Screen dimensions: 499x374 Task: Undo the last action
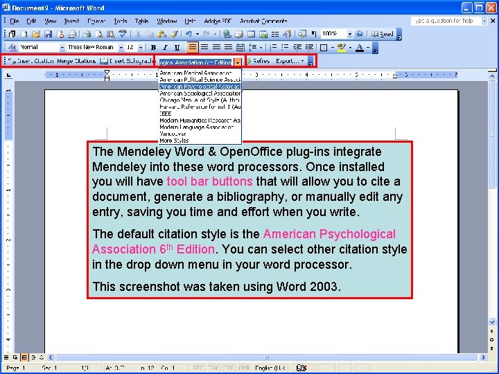[189, 34]
